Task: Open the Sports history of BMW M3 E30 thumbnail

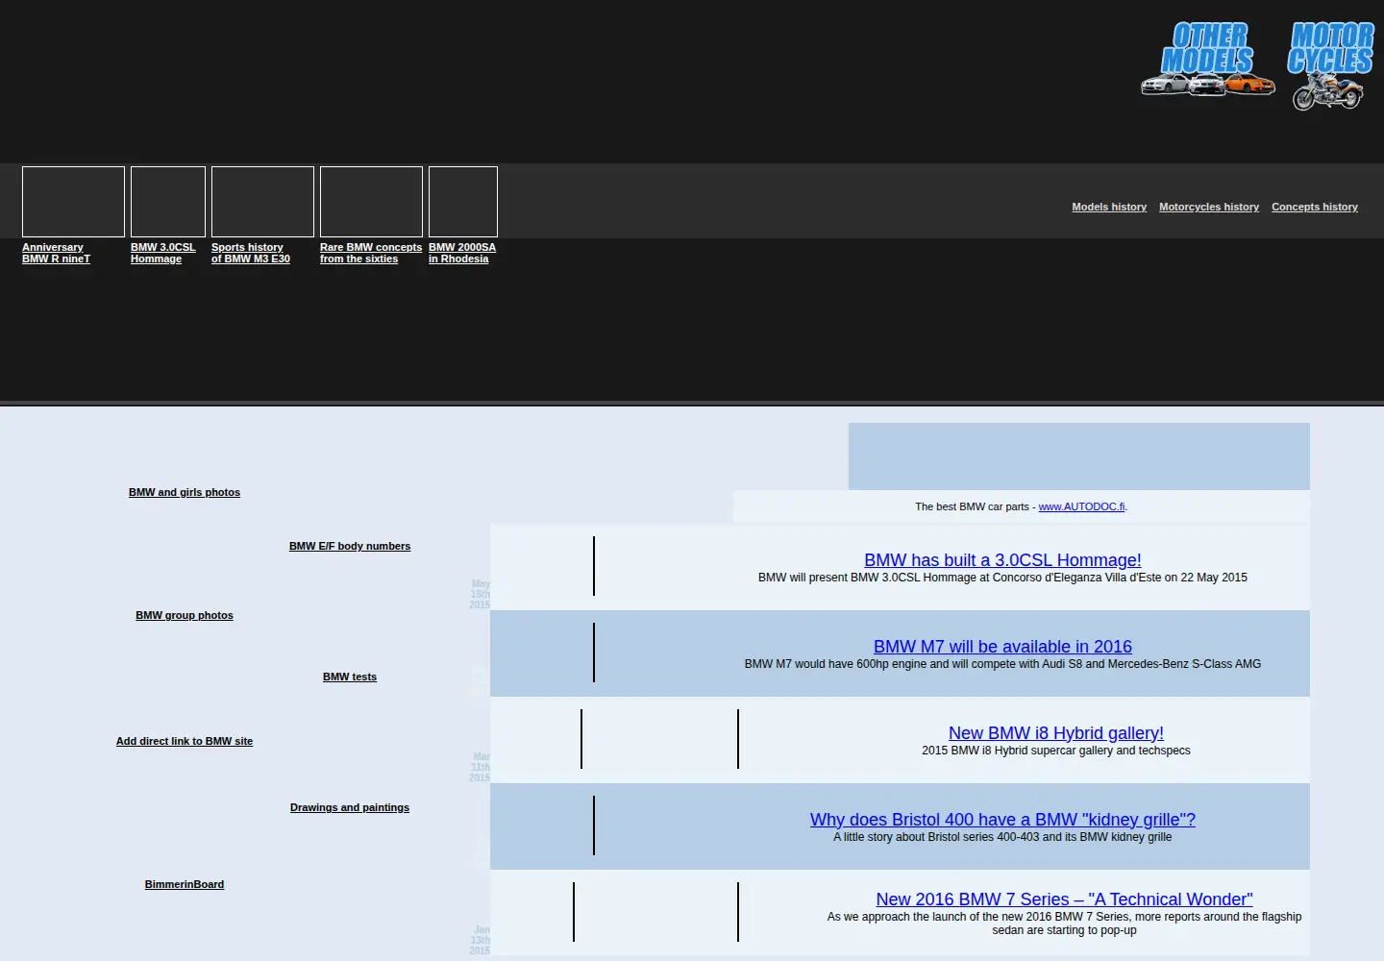Action: click(x=262, y=202)
